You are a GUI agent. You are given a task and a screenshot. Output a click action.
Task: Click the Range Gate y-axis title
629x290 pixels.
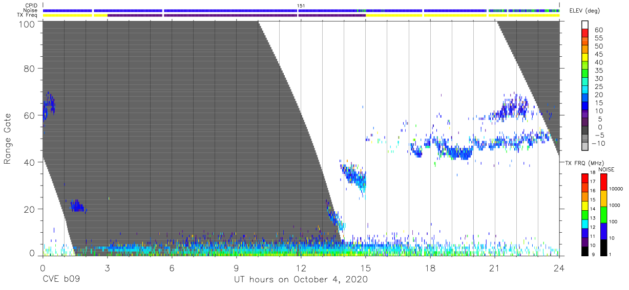coord(8,139)
